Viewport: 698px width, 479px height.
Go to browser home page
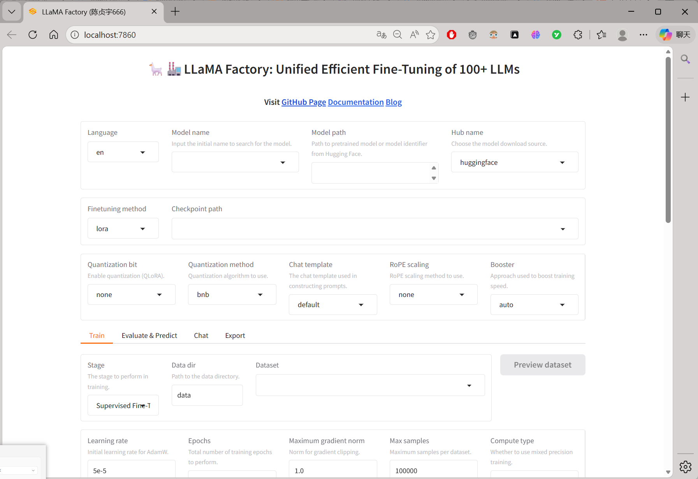[x=54, y=35]
